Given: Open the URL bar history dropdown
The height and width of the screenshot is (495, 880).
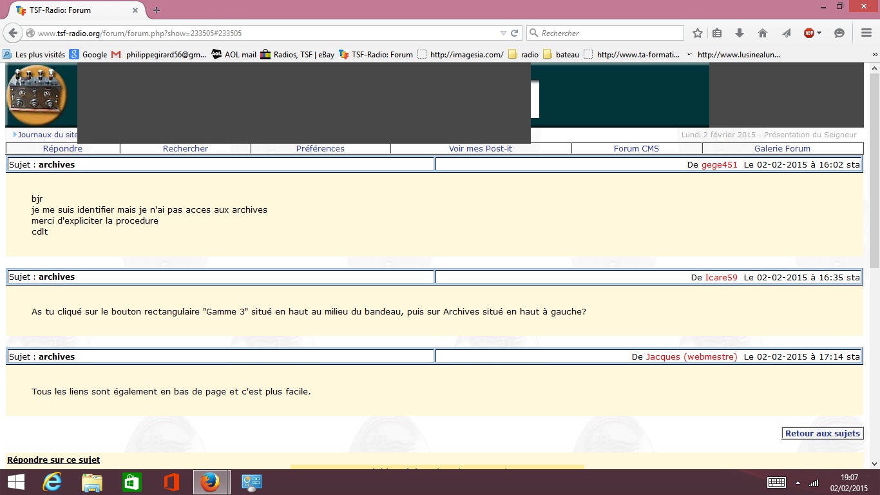Looking at the screenshot, I should pyautogui.click(x=503, y=33).
